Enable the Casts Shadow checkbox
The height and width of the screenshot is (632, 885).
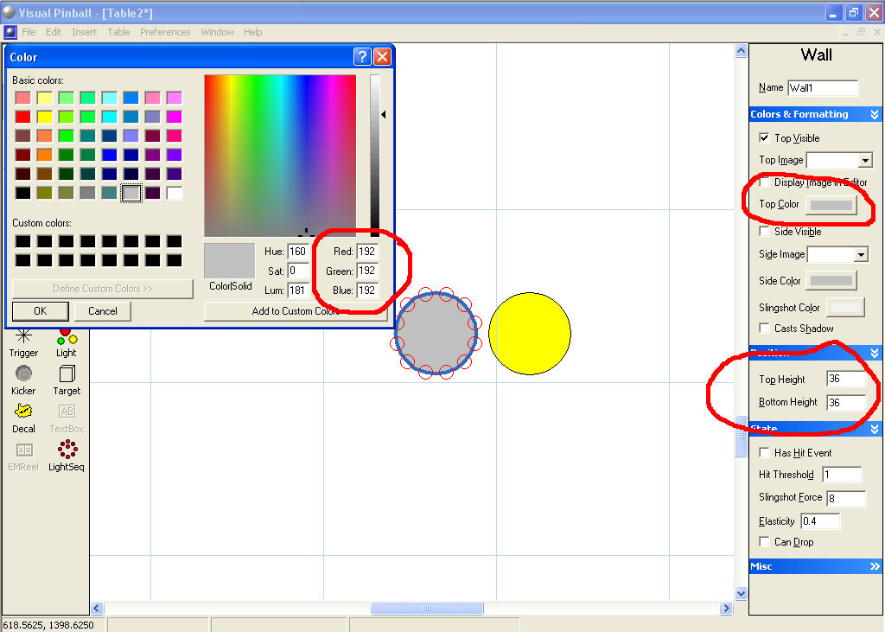pos(764,329)
